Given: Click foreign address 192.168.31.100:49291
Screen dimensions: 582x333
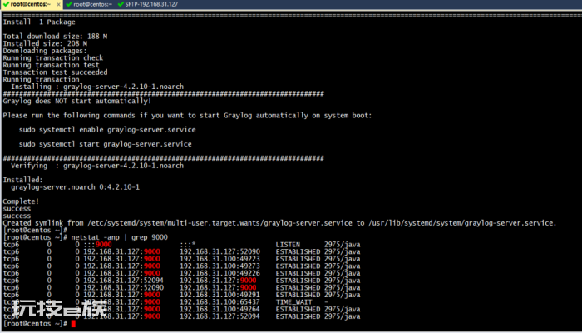Looking at the screenshot, I should (x=219, y=295).
